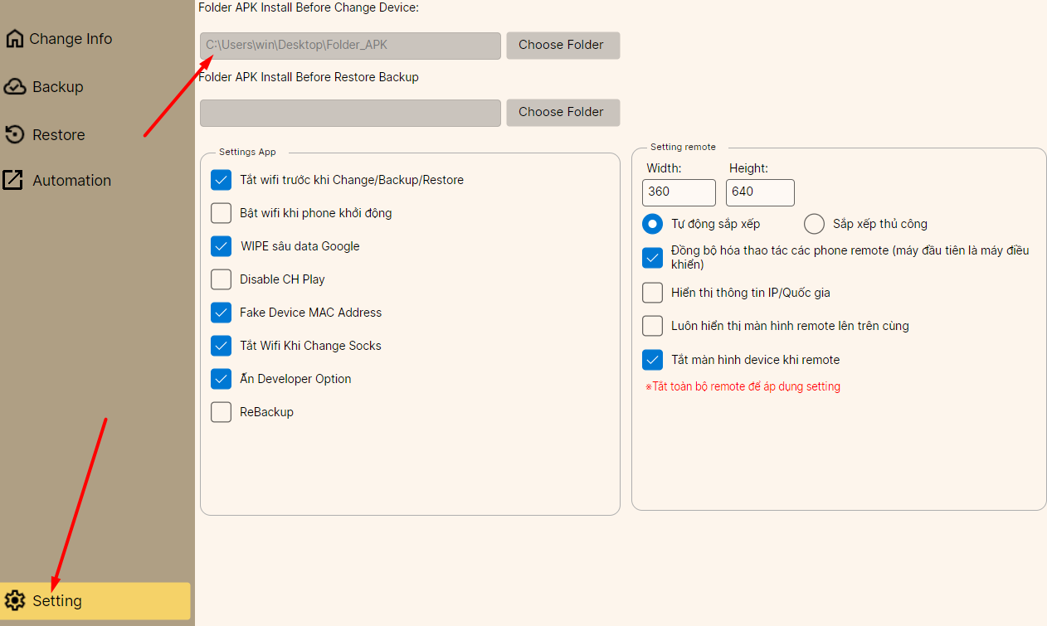Click the Automation external-link icon

click(13, 180)
